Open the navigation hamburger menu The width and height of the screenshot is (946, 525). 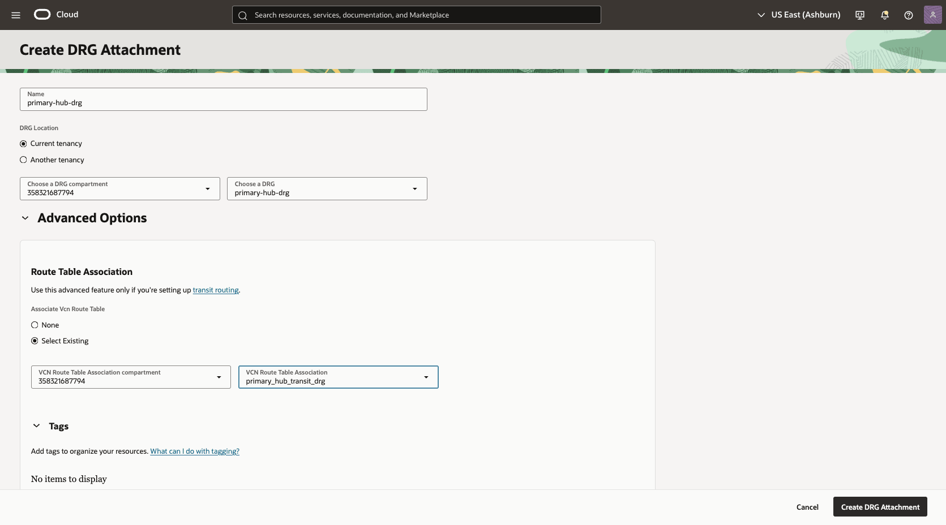[x=16, y=15]
